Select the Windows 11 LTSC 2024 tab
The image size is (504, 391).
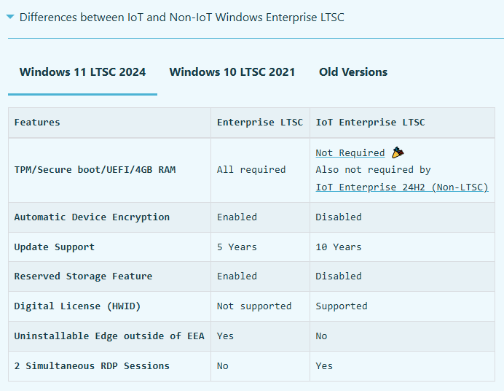click(x=82, y=72)
